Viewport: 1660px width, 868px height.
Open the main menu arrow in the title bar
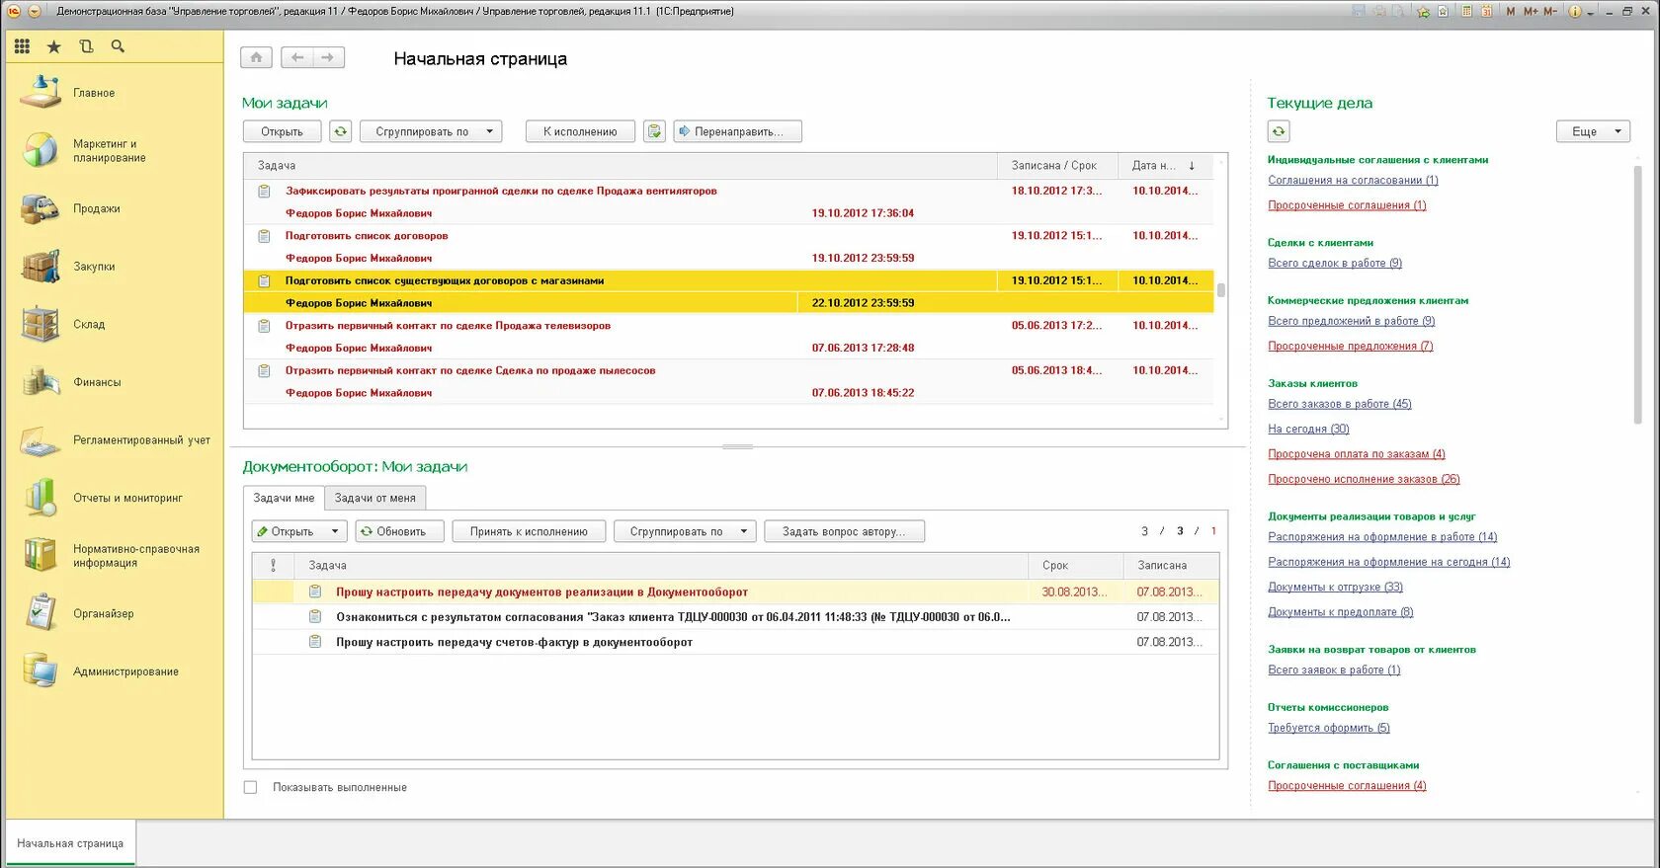[x=35, y=12]
